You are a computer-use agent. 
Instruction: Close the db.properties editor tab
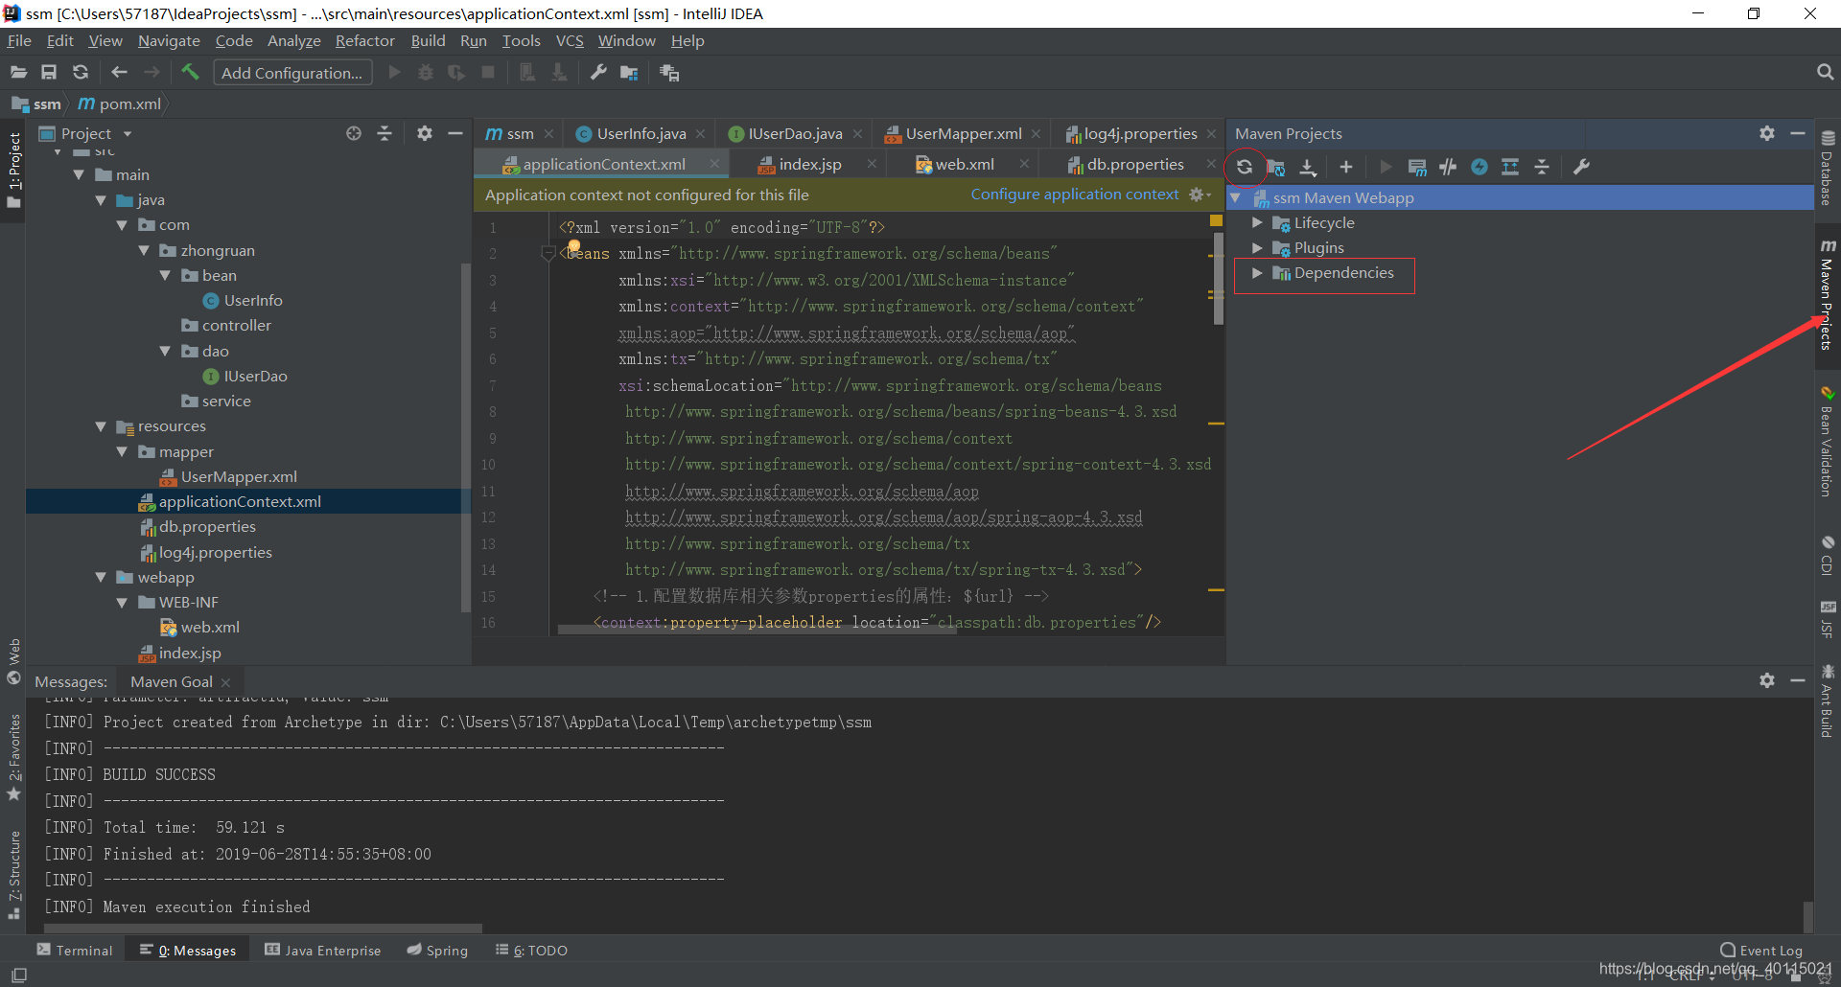pyautogui.click(x=1212, y=164)
